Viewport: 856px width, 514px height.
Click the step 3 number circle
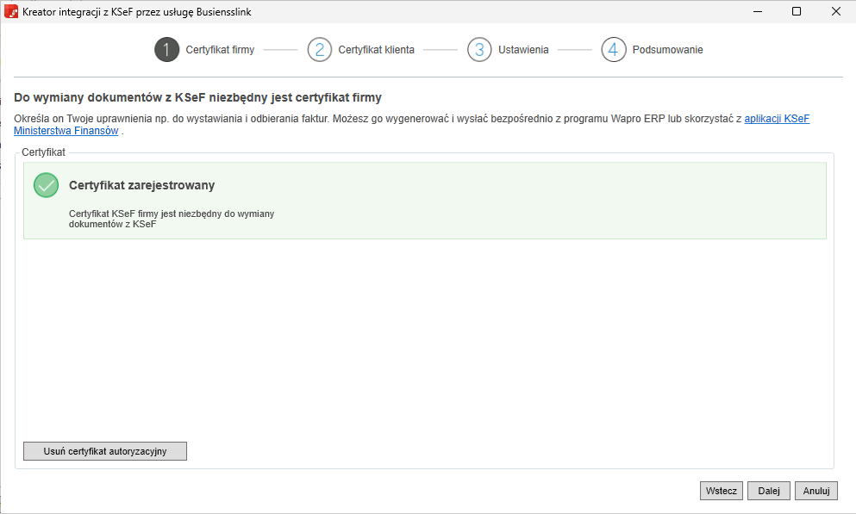(479, 50)
